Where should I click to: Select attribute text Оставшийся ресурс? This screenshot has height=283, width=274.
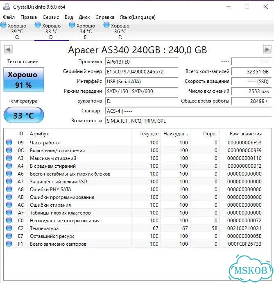52,236
